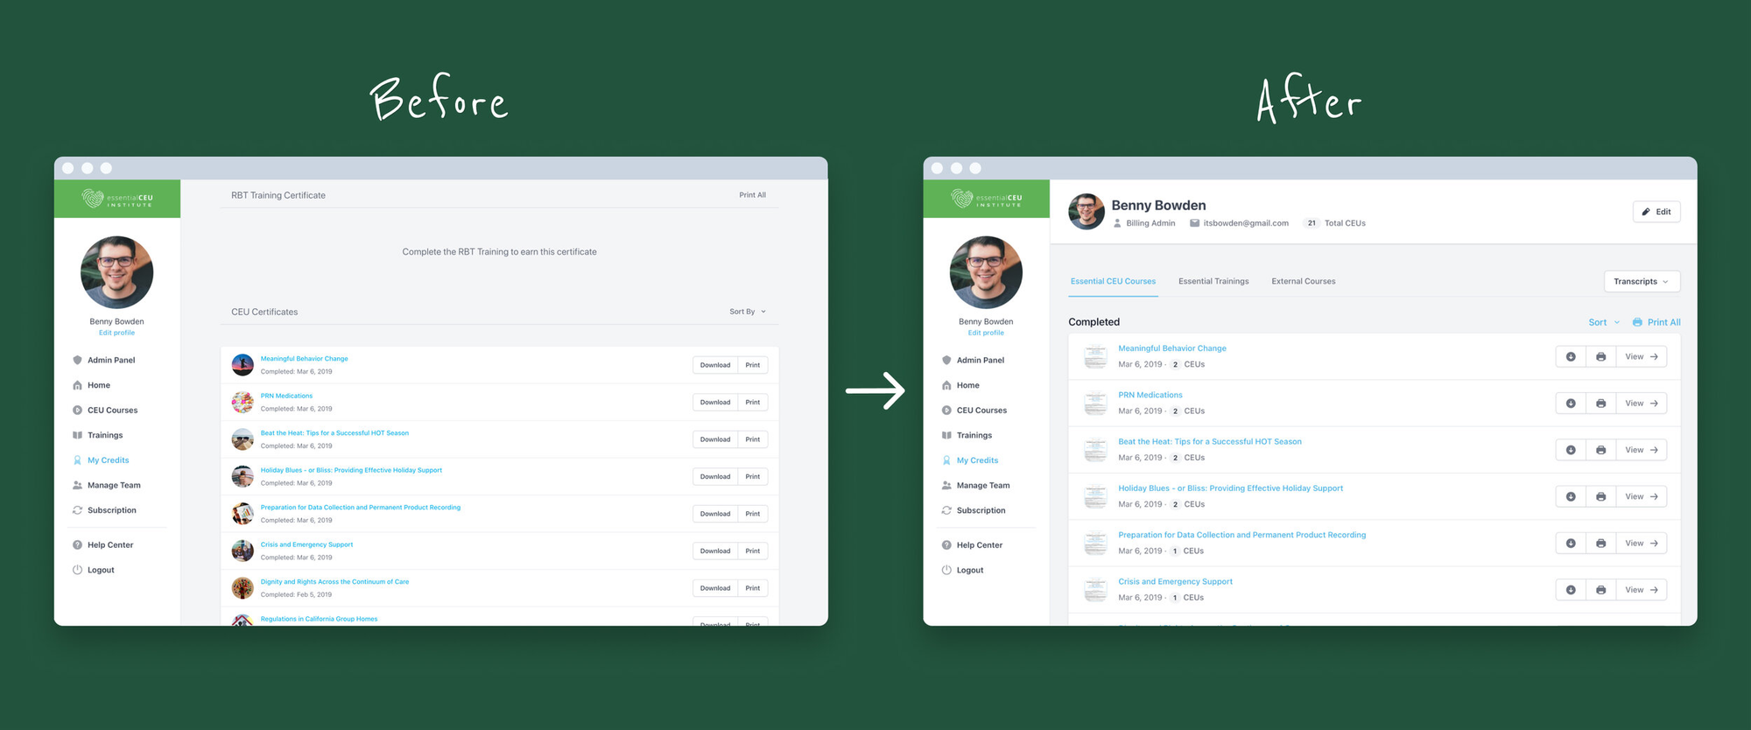Click Print button for Dignity and Rights course
The width and height of the screenshot is (1751, 730).
[752, 588]
